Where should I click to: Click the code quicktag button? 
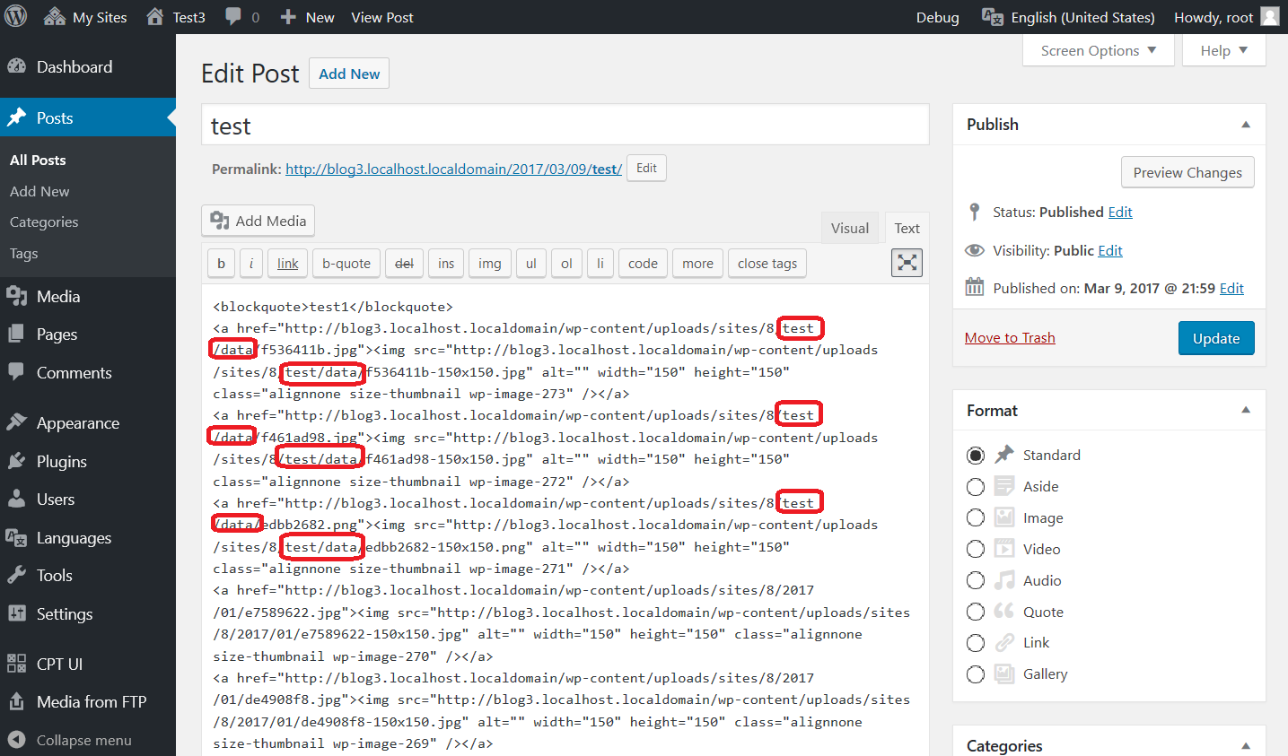(643, 263)
